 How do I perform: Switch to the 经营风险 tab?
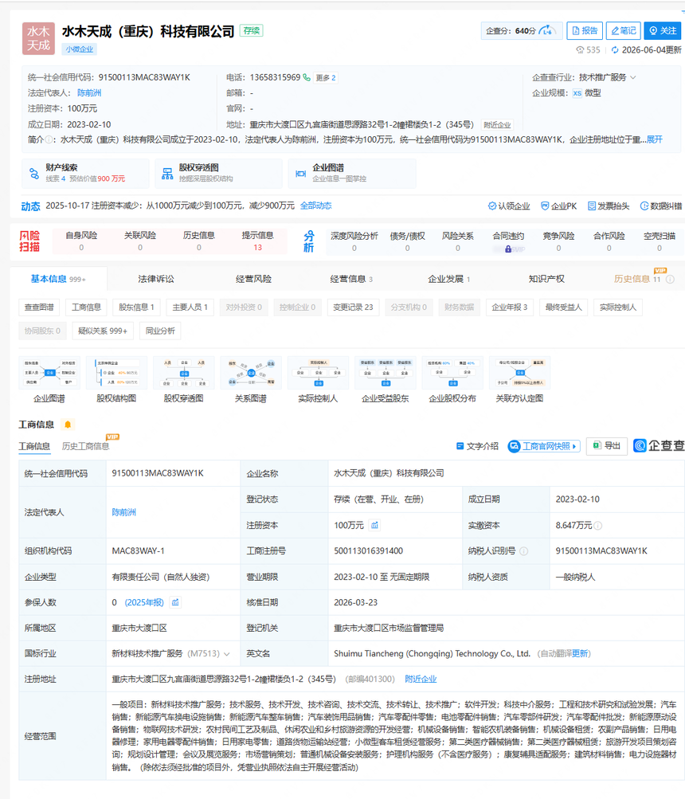pyautogui.click(x=254, y=280)
